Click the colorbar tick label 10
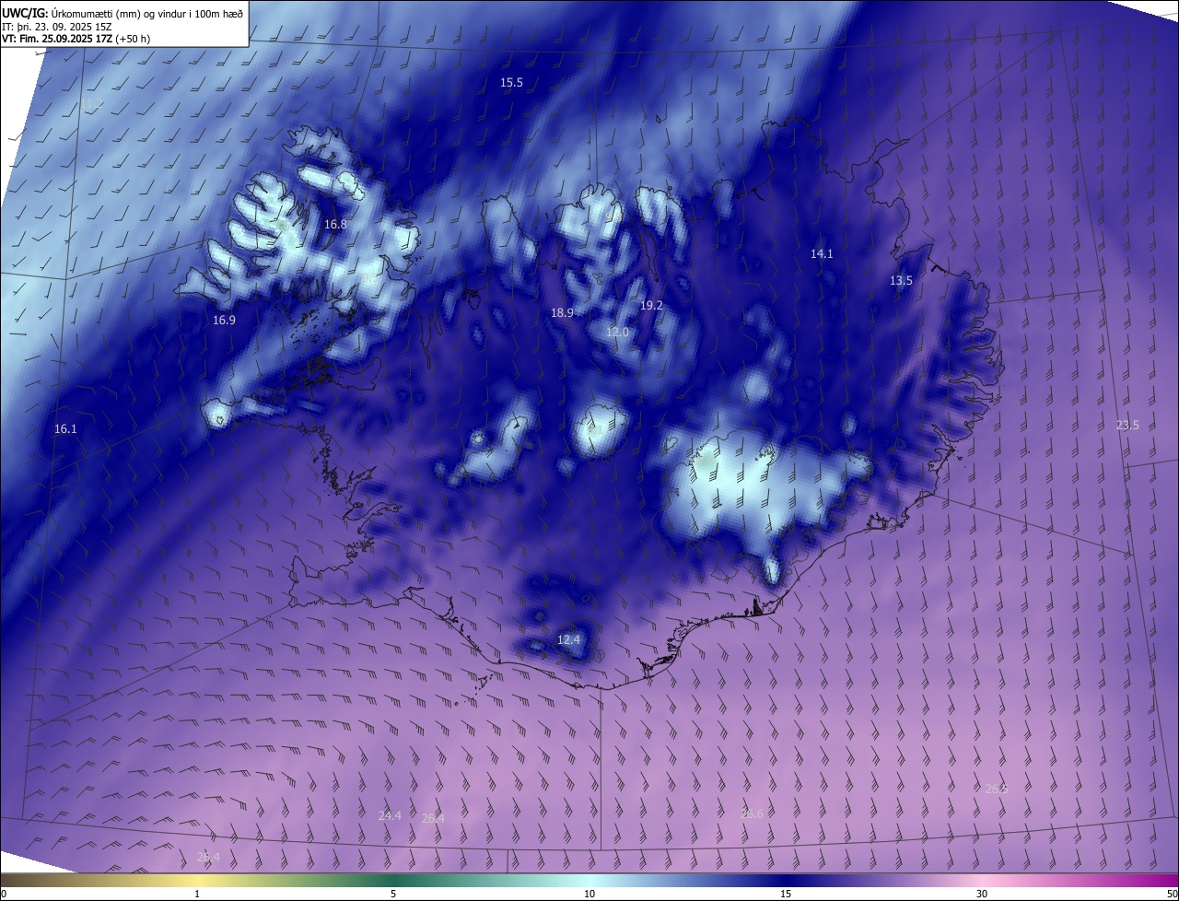Image resolution: width=1179 pixels, height=901 pixels. coord(589,895)
